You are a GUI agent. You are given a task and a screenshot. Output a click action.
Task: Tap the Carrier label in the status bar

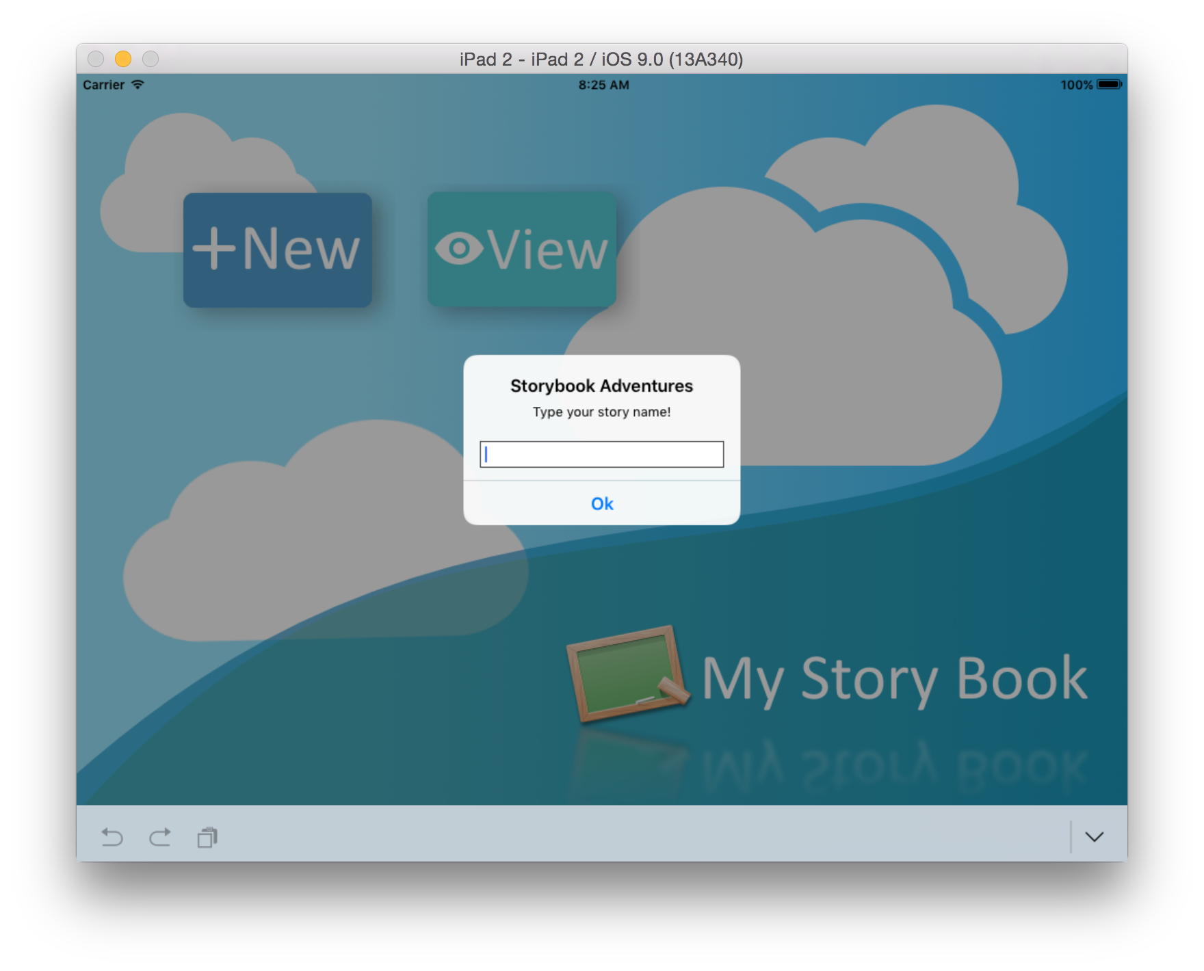101,84
